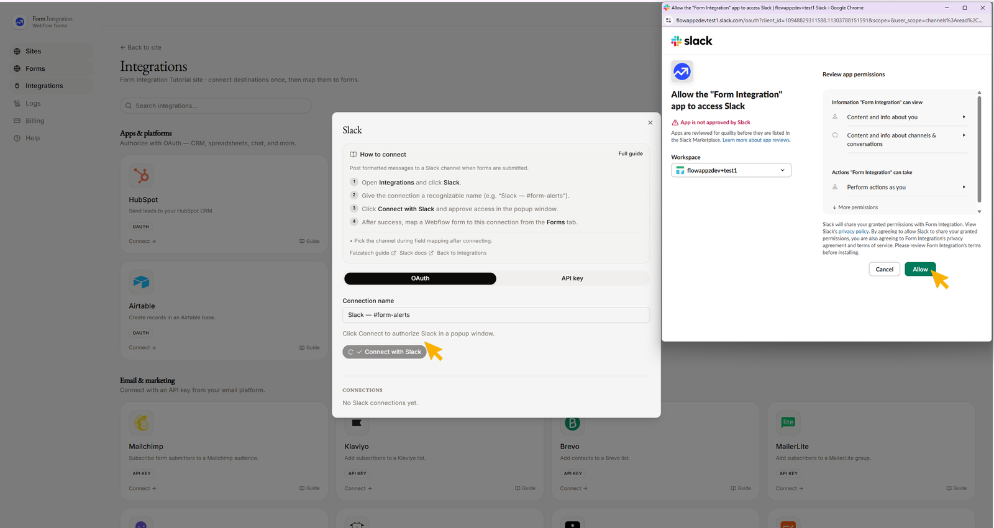Open the flowappzdev+test1 workspace dropdown
Screen dimensions: 994x528
pos(731,170)
